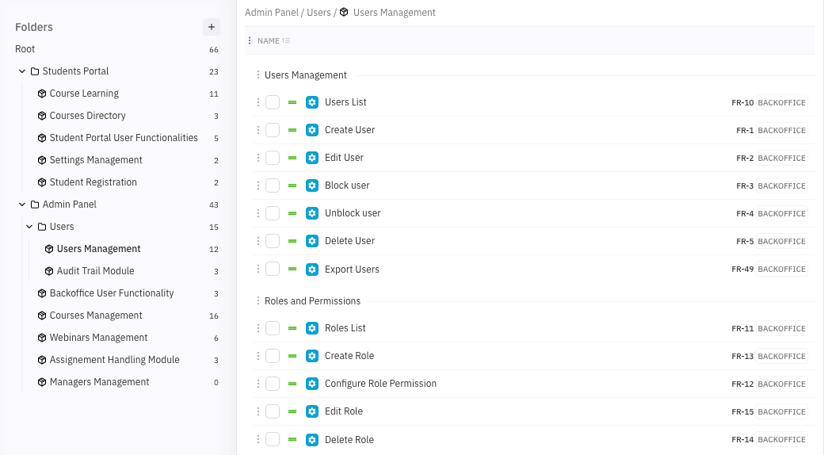Click drag handle dots for Delete Role row

pos(258,440)
